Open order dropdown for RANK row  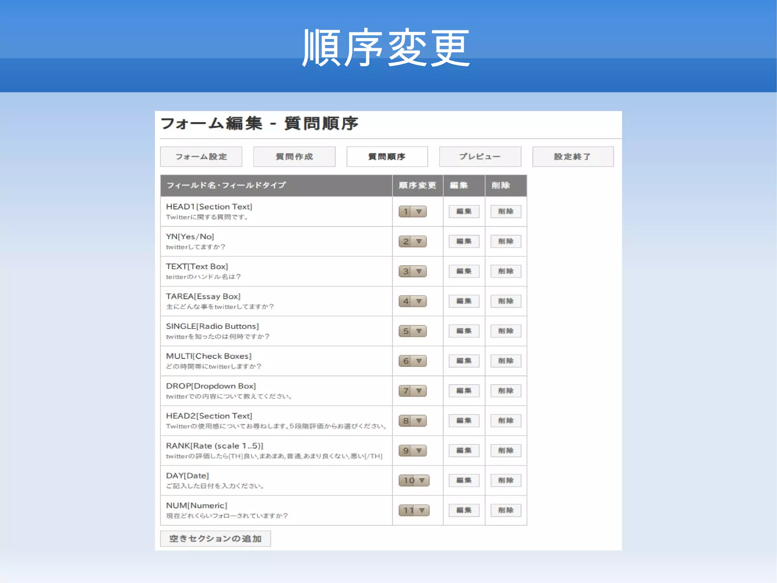412,450
